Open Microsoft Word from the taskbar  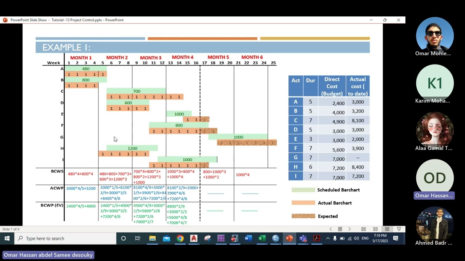[x=248, y=238]
